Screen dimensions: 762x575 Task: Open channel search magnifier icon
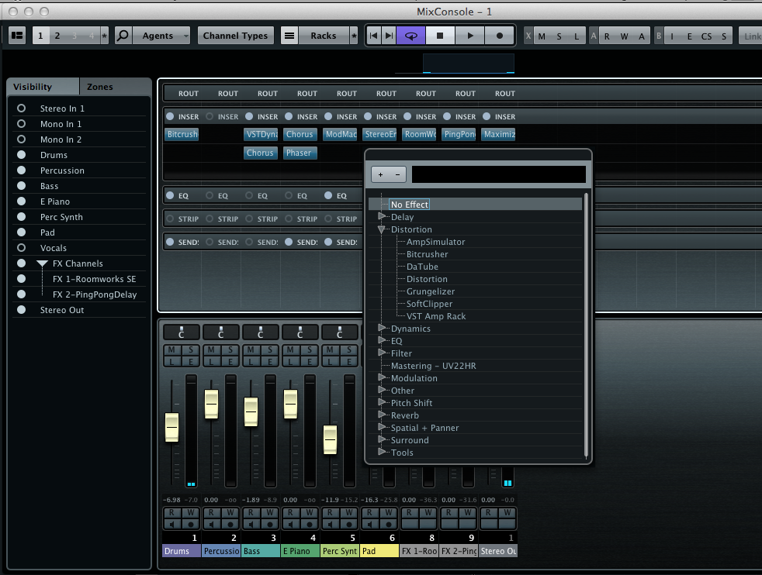(x=123, y=36)
